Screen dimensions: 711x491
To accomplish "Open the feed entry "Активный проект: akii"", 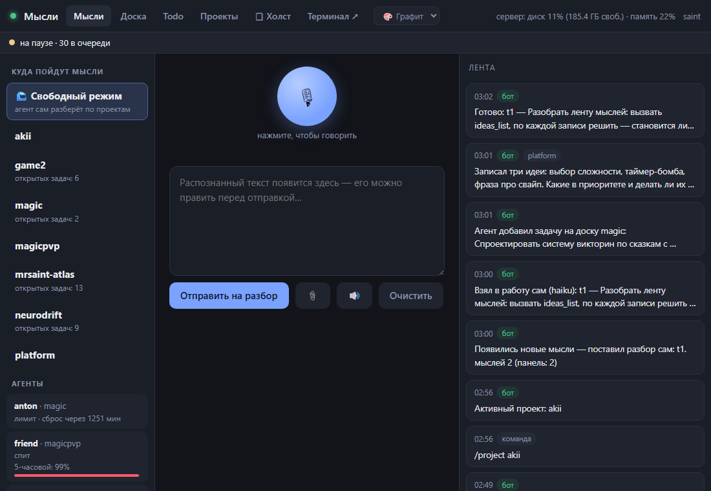I will [x=585, y=401].
